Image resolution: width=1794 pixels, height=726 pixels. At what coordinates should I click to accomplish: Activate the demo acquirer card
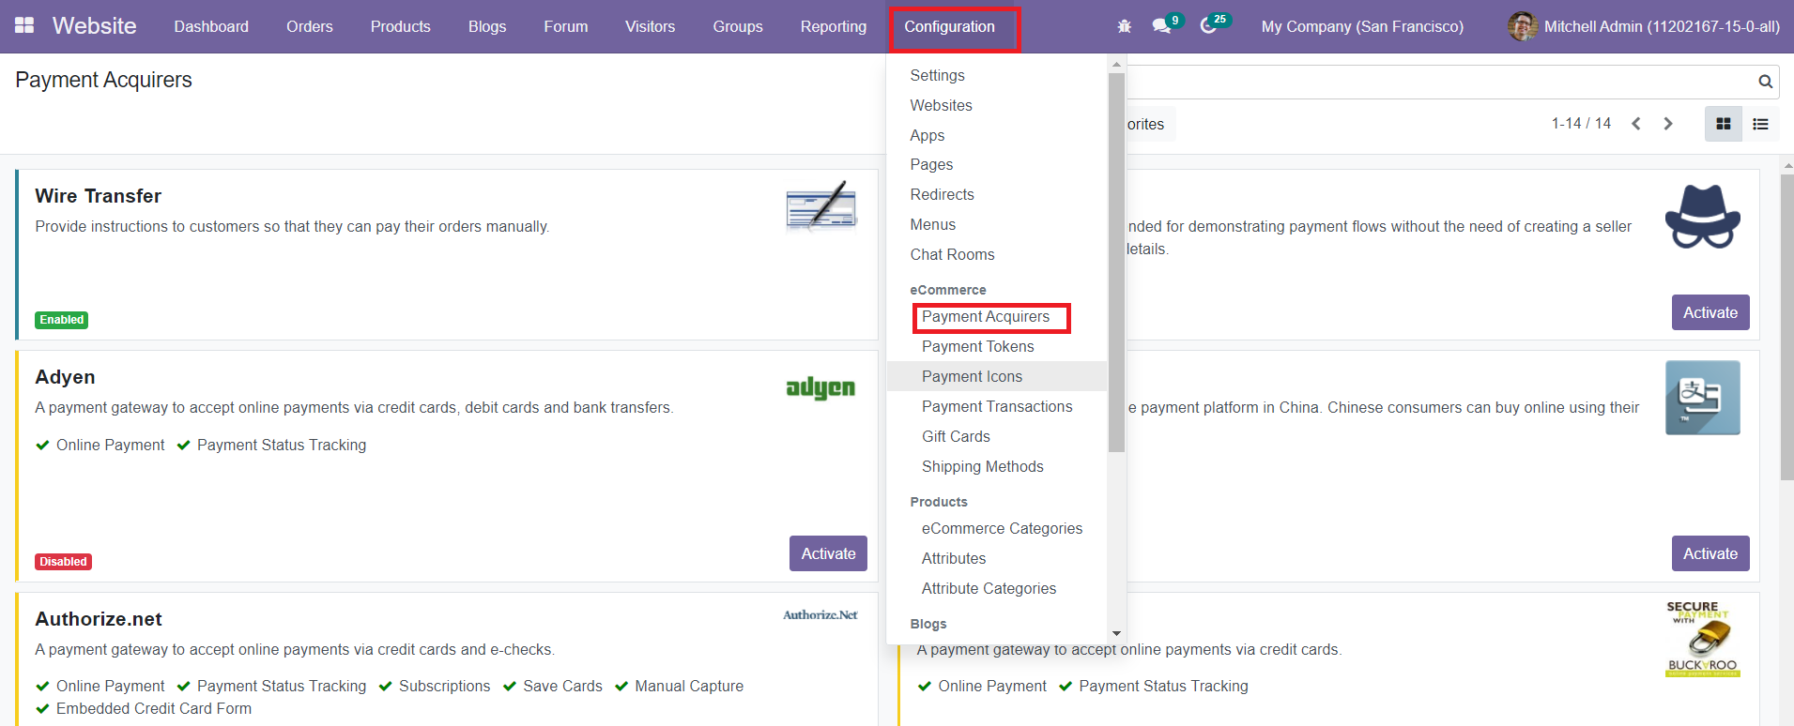(x=1710, y=312)
